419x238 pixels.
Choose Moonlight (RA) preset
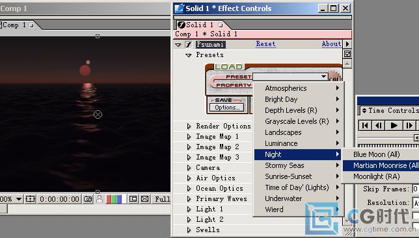[381, 176]
